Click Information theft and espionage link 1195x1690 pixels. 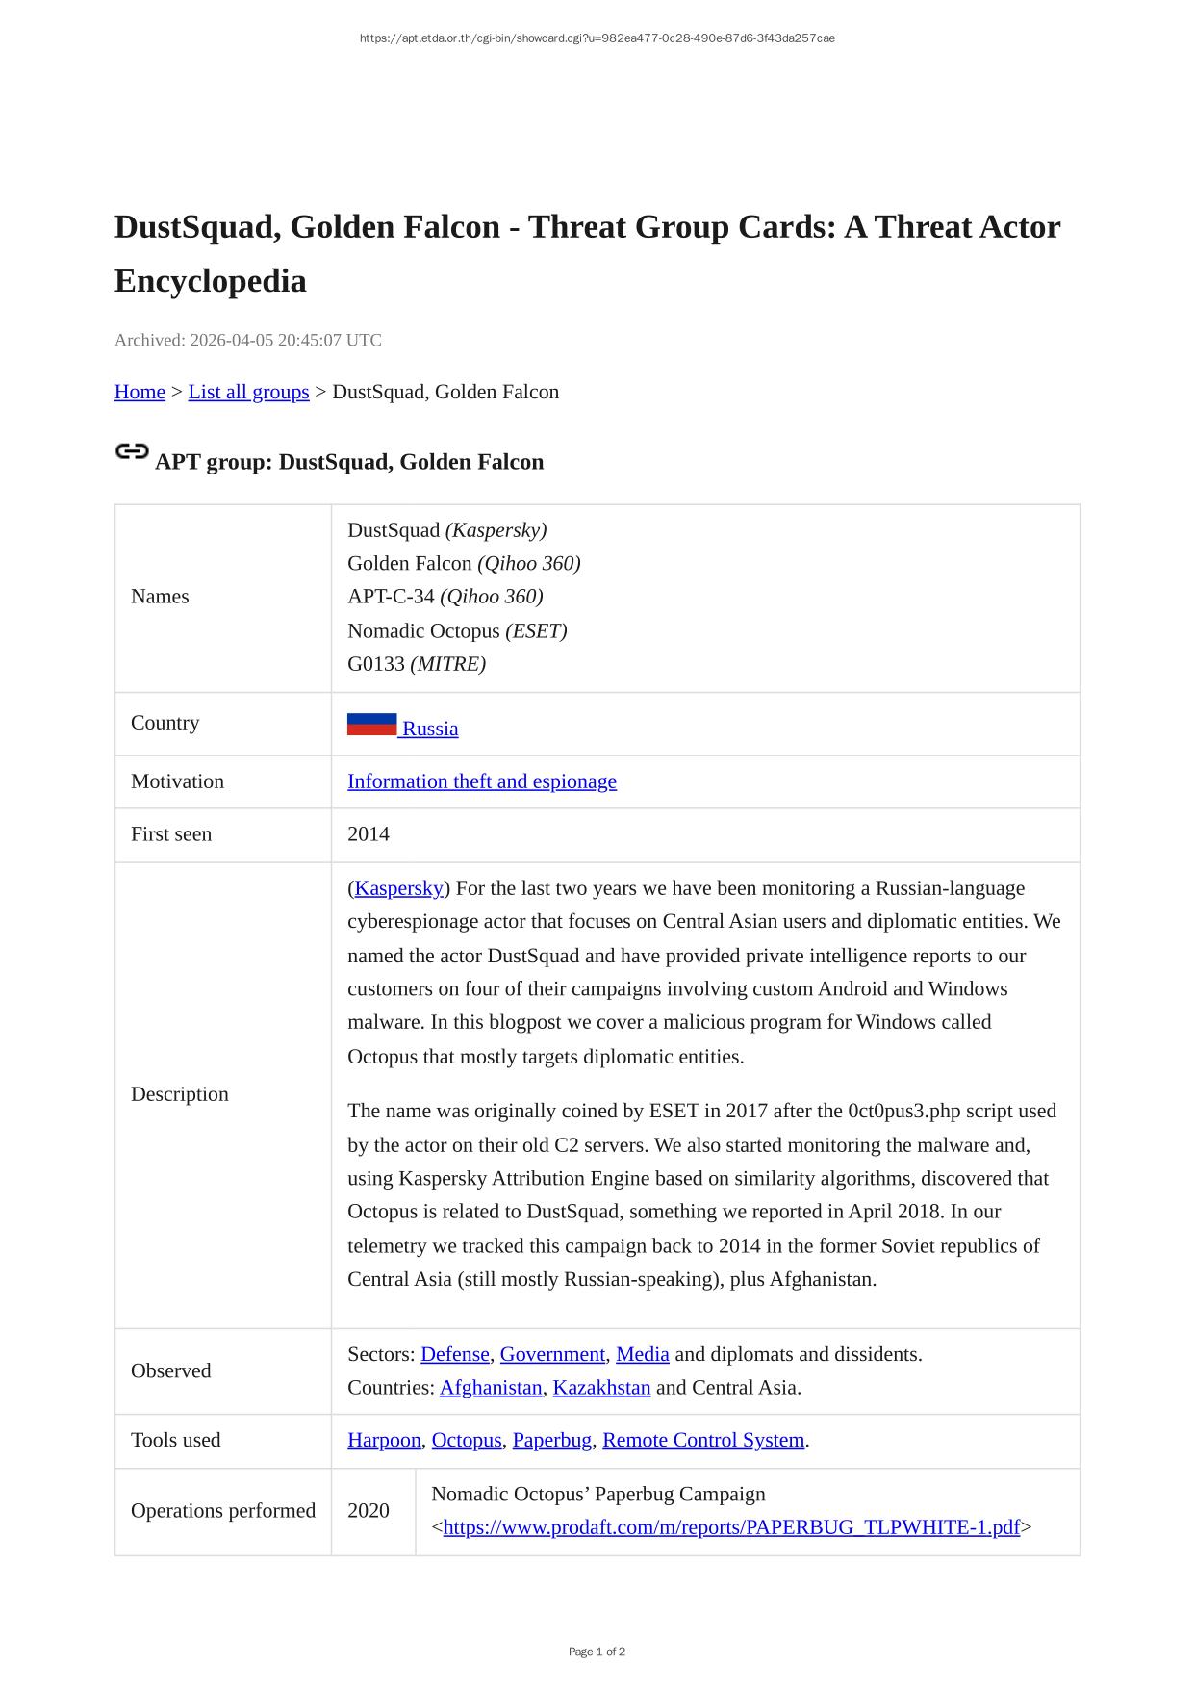481,781
